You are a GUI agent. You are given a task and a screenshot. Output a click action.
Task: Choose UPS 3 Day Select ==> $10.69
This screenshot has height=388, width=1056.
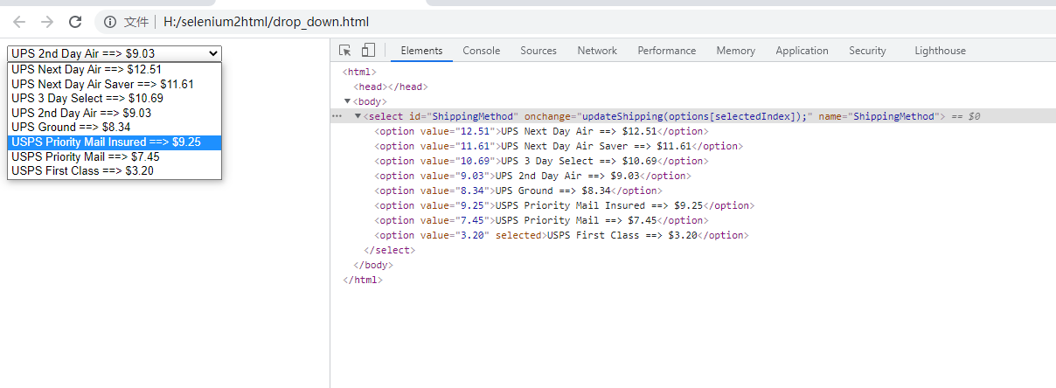click(115, 98)
